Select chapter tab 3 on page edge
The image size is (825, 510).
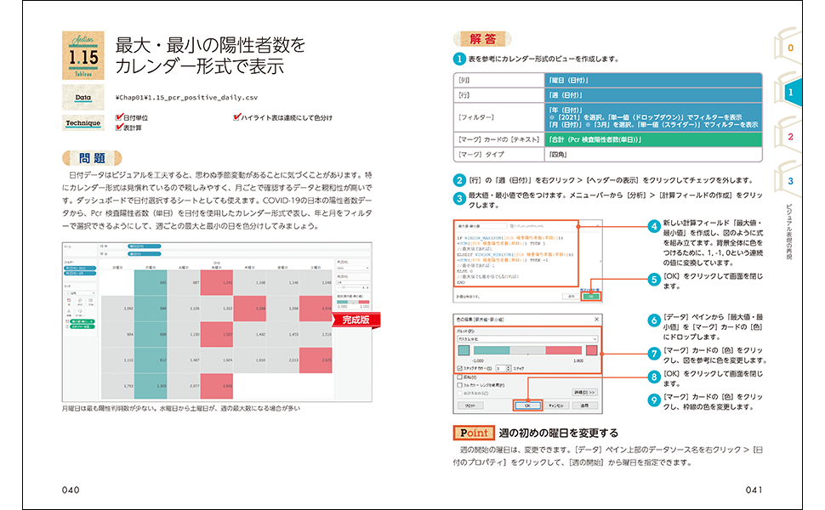tap(790, 181)
